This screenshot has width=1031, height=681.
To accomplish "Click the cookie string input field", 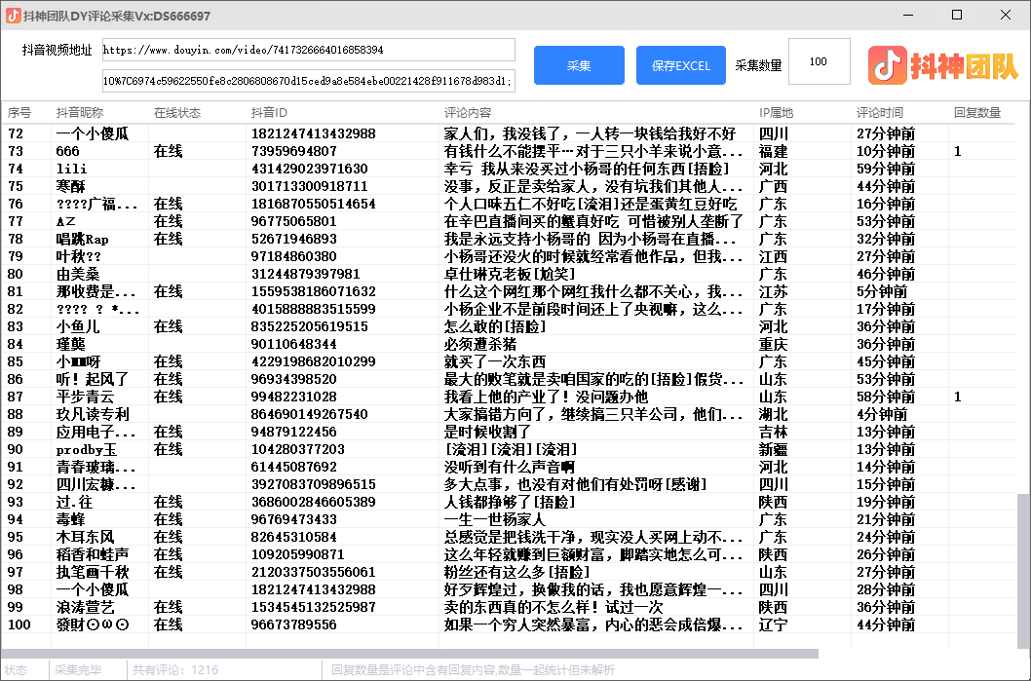I will [x=308, y=80].
